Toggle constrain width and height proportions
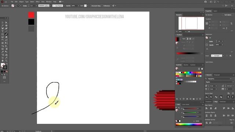This screenshot has height=132, width=235. [x=231, y=23]
